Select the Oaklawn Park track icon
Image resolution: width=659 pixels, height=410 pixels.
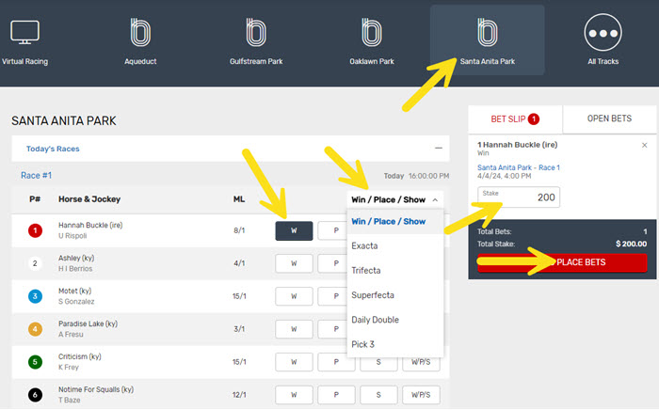point(372,32)
